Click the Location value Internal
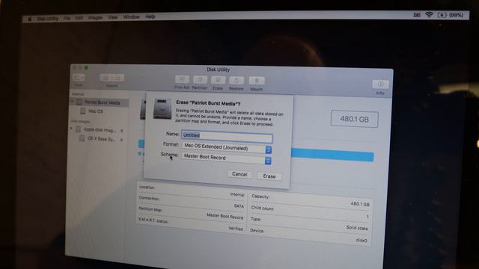This screenshot has height=269, width=479. pyautogui.click(x=237, y=194)
